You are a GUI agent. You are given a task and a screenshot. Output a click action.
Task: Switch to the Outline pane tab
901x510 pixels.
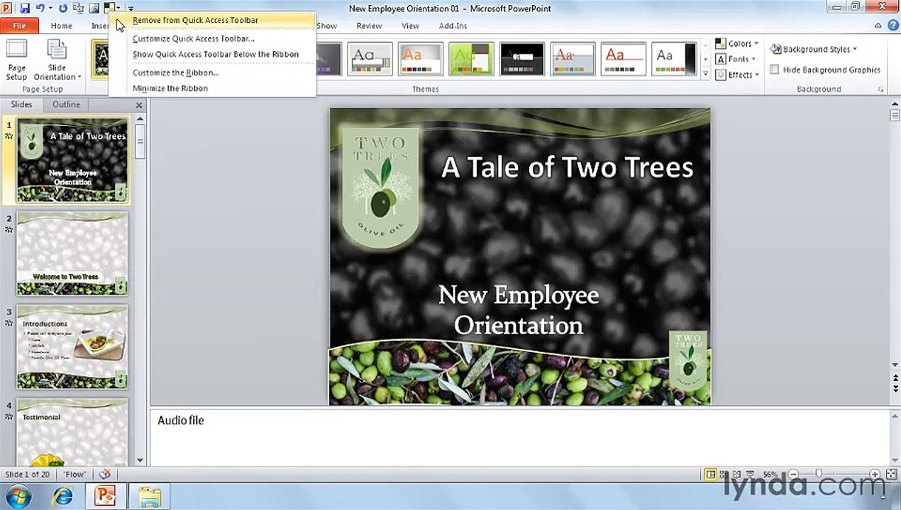point(66,104)
